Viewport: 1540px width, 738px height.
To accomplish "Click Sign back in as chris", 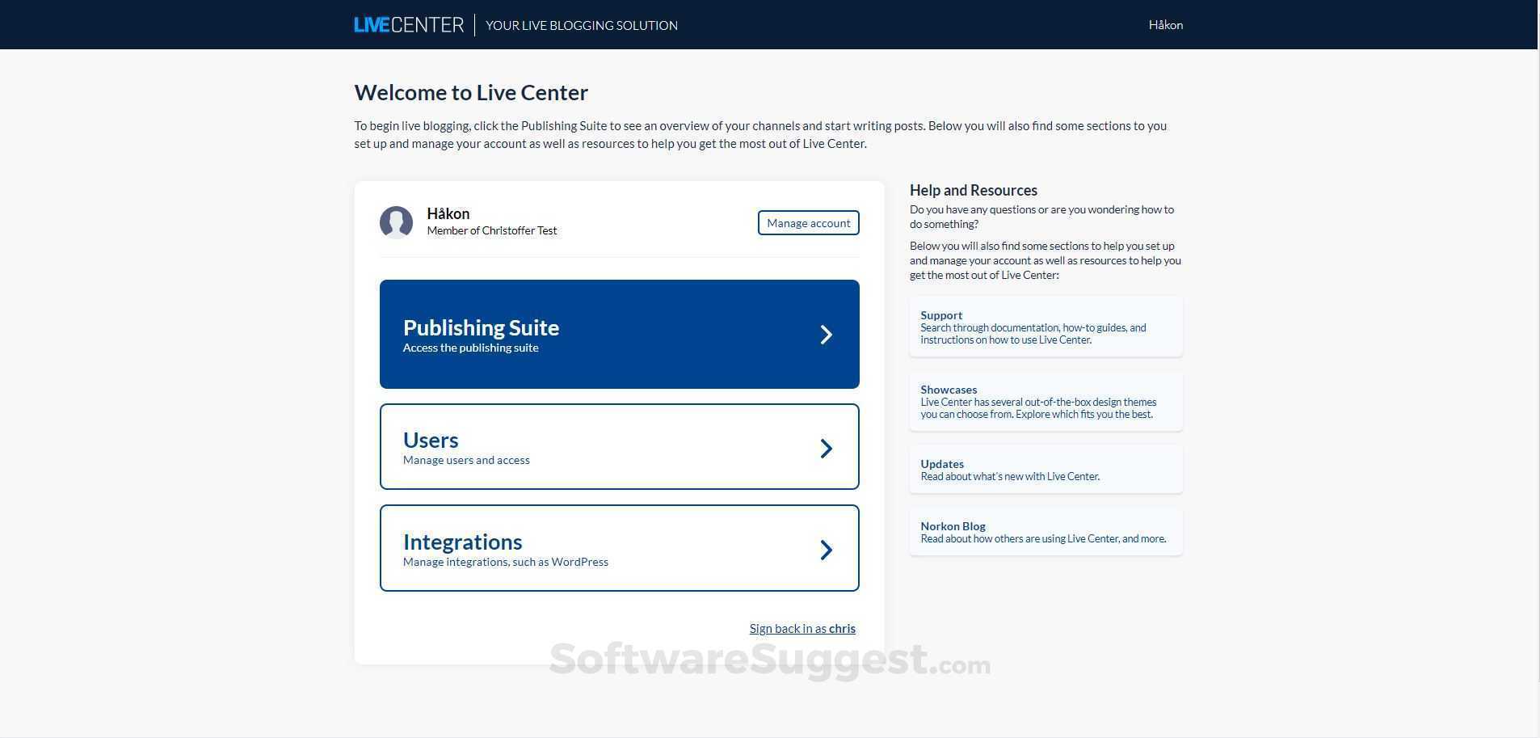I will click(802, 628).
